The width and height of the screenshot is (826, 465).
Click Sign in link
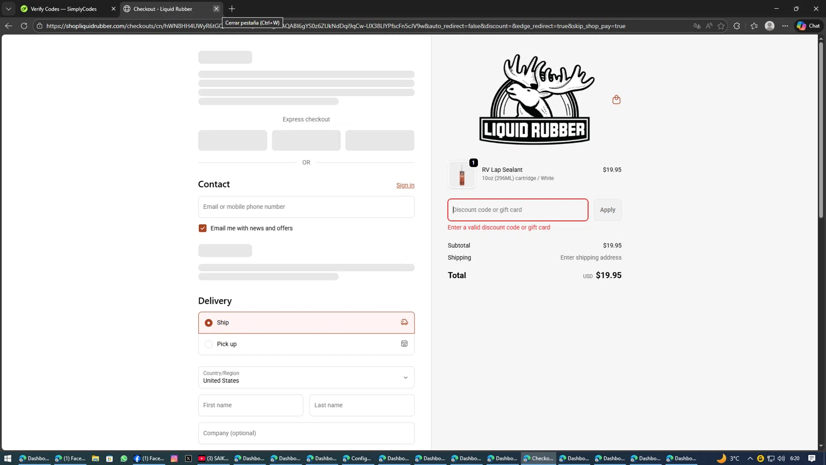(x=405, y=185)
